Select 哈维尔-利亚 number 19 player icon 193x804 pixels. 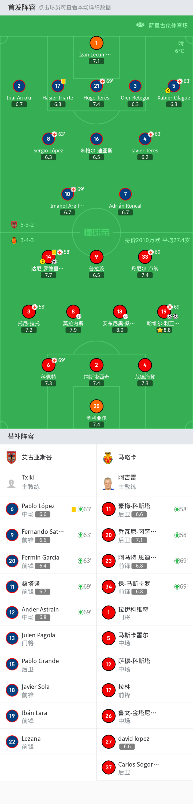(164, 312)
